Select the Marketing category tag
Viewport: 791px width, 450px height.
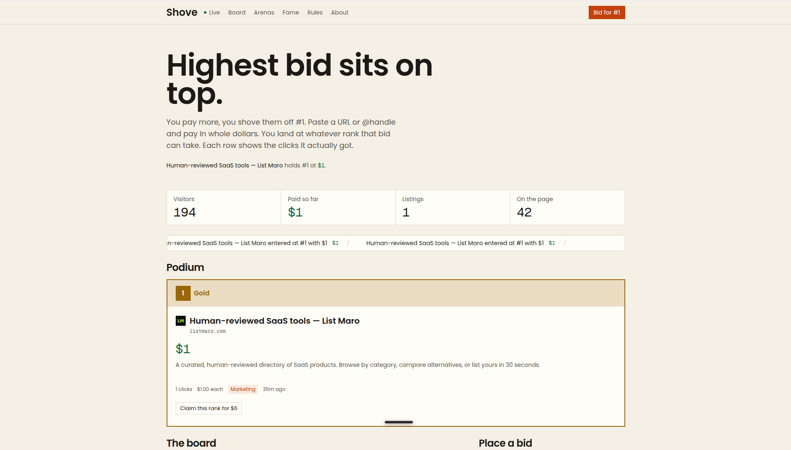(243, 389)
